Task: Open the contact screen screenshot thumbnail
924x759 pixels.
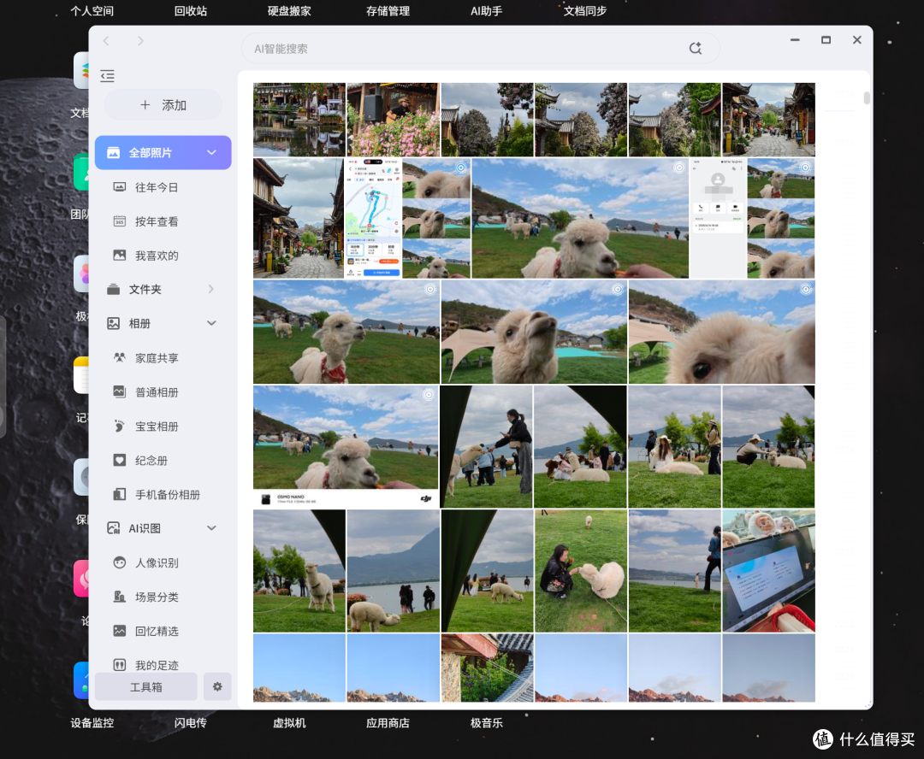Action: coord(718,218)
